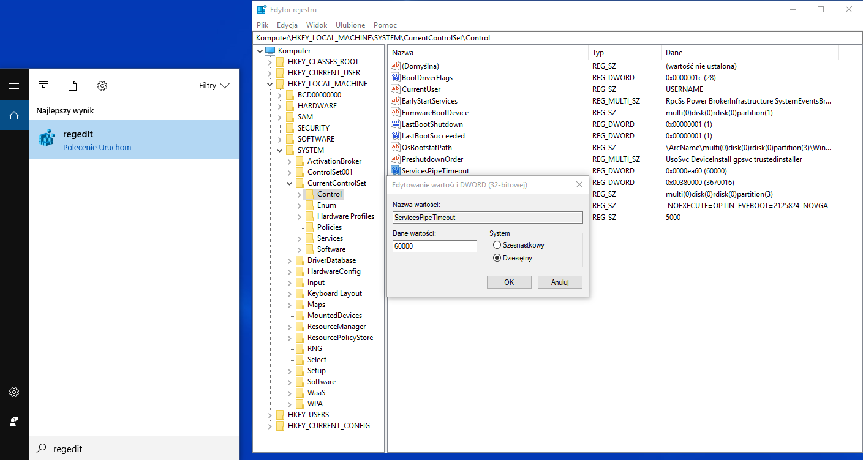Cancel the dialog with Anuluj
This screenshot has height=462, width=863.
point(559,282)
